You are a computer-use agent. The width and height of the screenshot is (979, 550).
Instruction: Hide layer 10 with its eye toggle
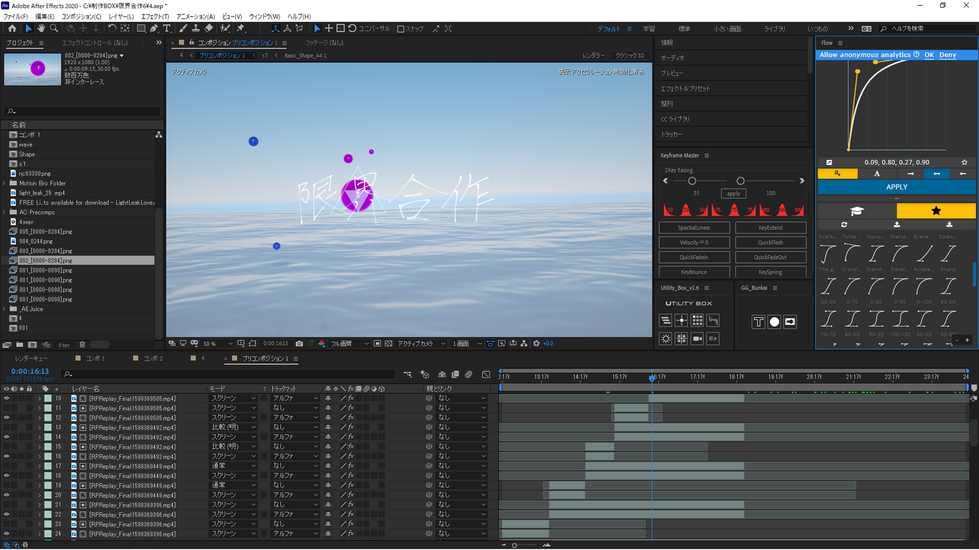[6, 398]
